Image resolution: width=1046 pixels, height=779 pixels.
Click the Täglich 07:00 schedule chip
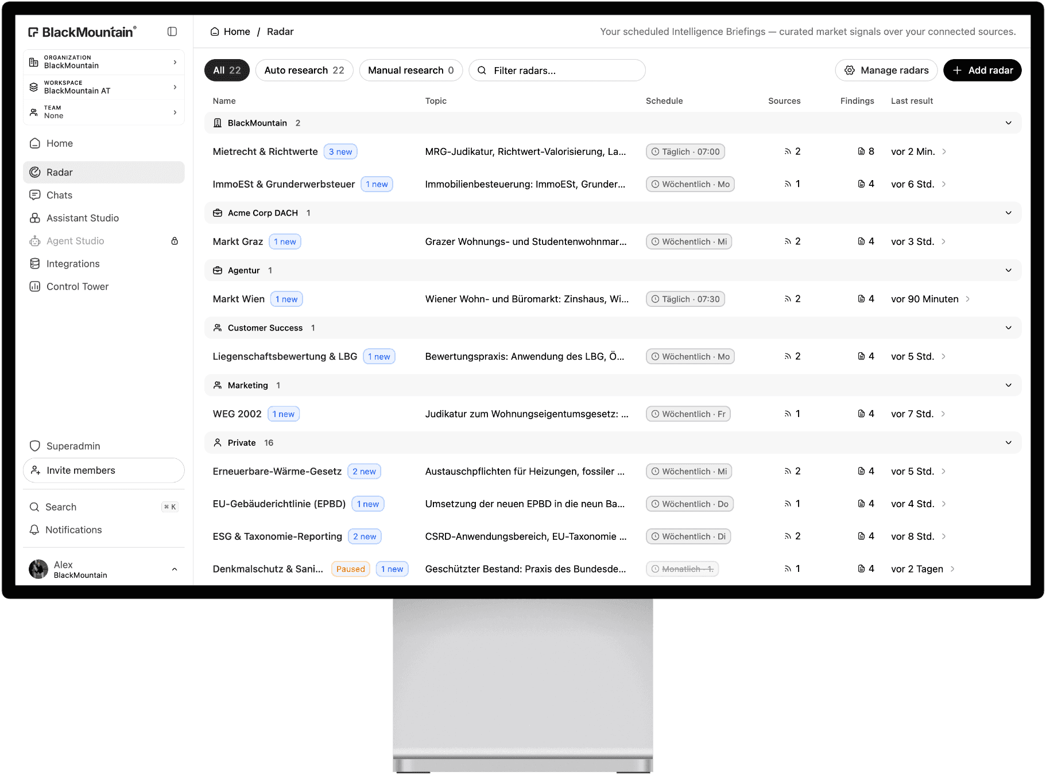(685, 151)
